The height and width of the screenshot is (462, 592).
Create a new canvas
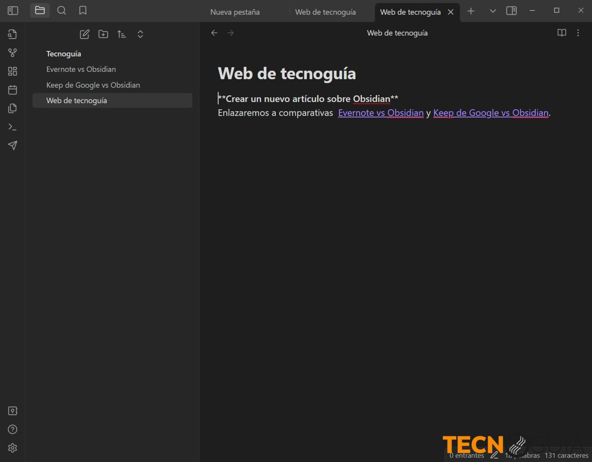point(12,71)
